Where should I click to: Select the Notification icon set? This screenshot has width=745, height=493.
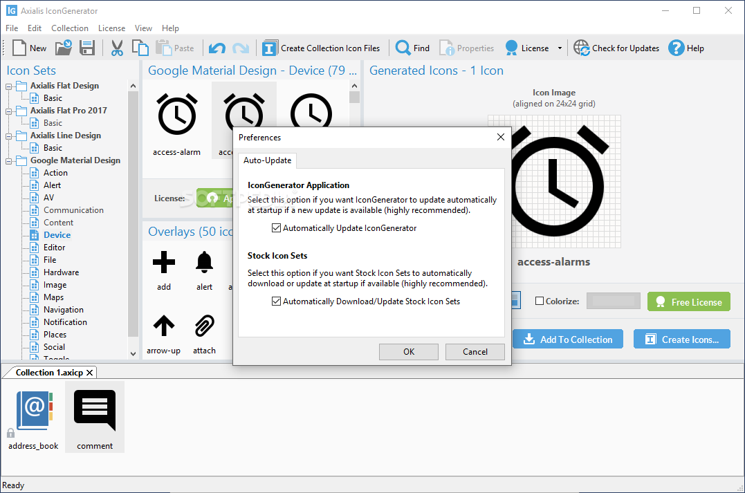click(66, 322)
